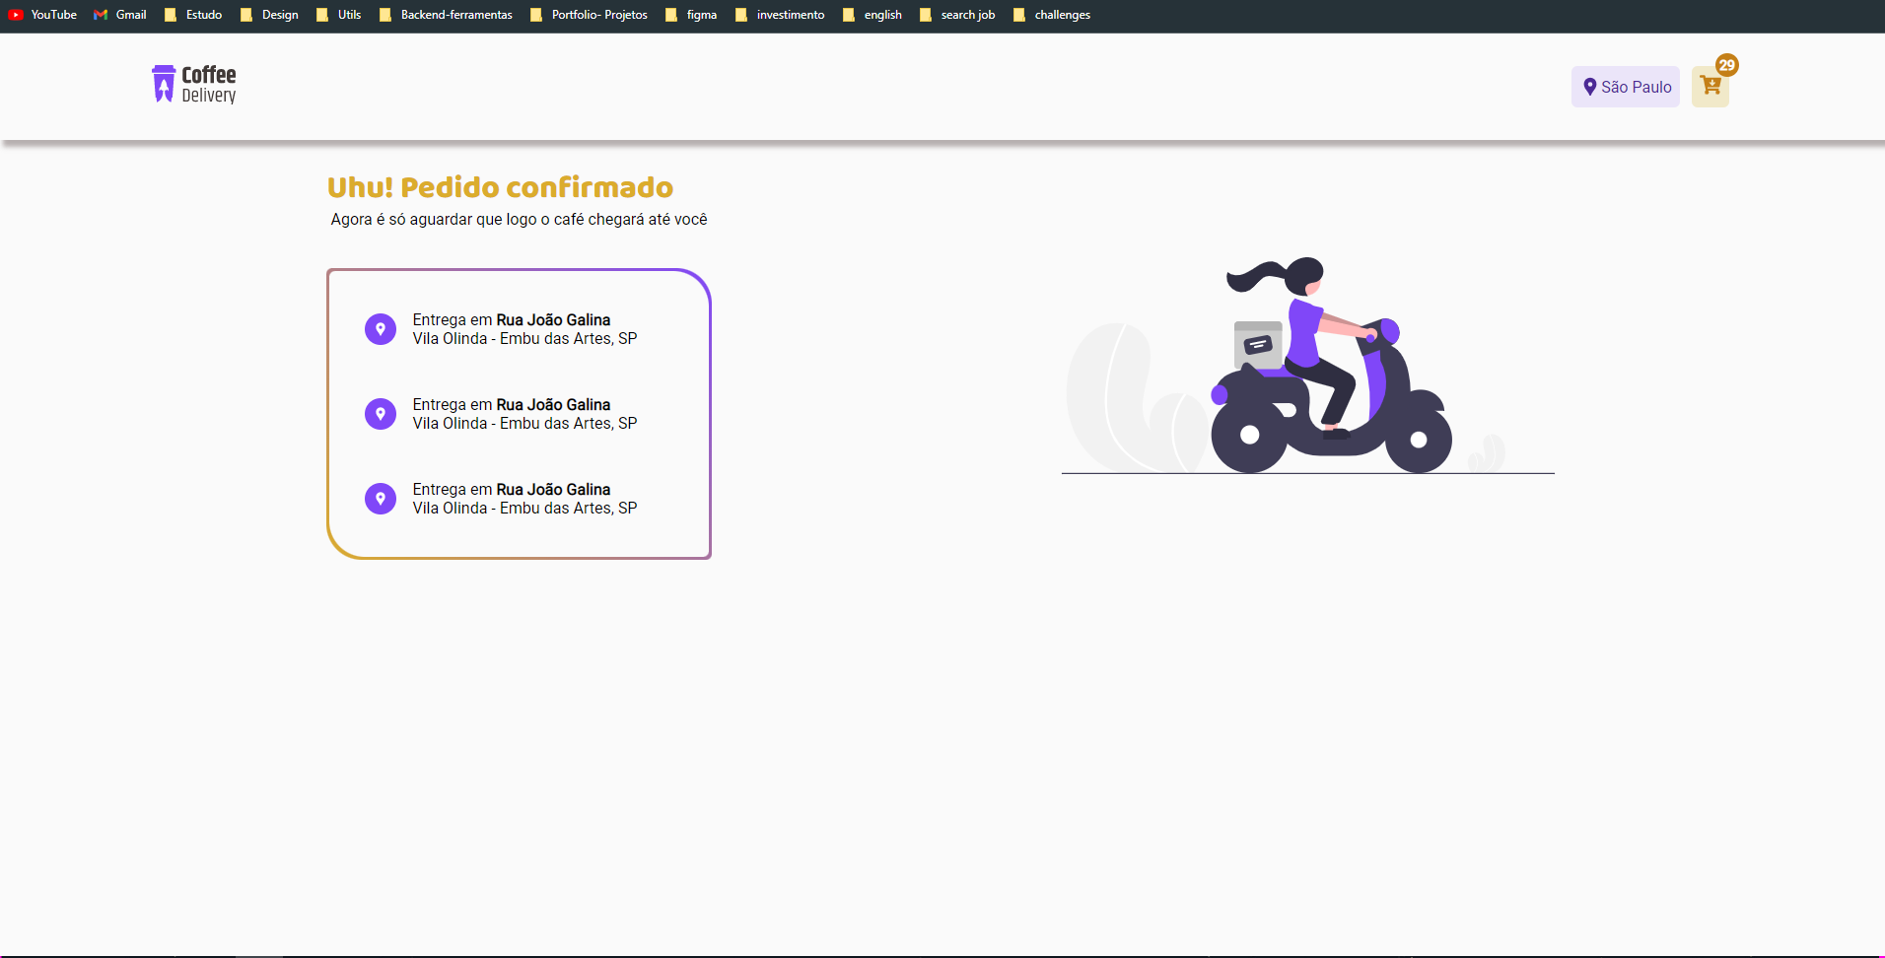Viewport: 1885px width, 958px height.
Task: Open the Gmail bookmark
Action: click(120, 15)
